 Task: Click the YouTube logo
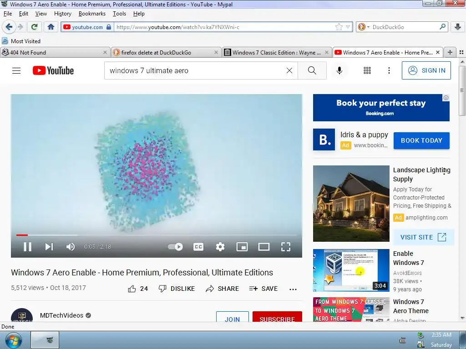(53, 70)
